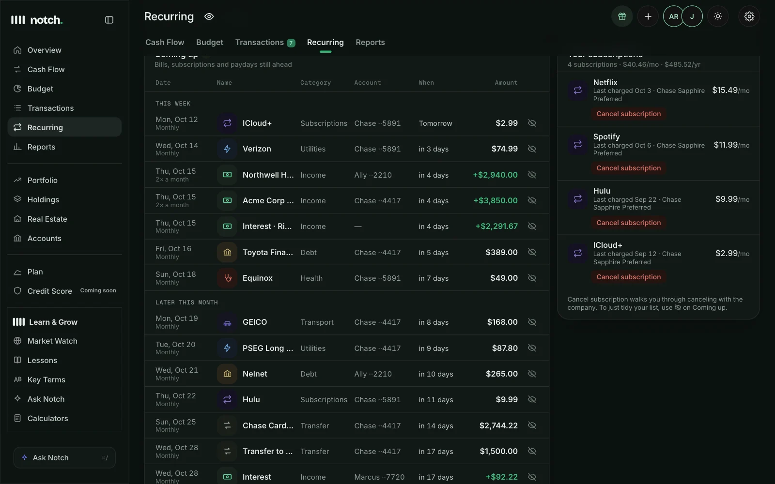
Task: Cancel the Spotify subscription
Action: click(628, 168)
